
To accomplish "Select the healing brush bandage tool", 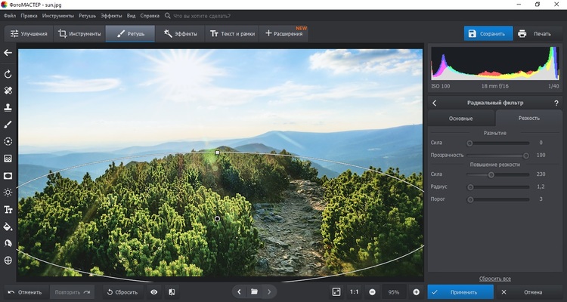I will click(x=8, y=91).
